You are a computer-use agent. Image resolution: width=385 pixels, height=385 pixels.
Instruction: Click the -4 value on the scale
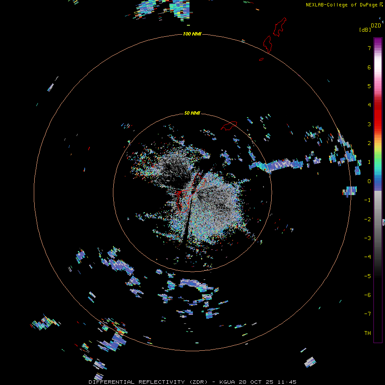[367, 257]
